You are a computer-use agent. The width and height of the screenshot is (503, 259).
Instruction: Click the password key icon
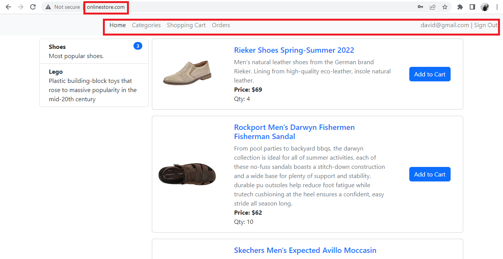420,7
